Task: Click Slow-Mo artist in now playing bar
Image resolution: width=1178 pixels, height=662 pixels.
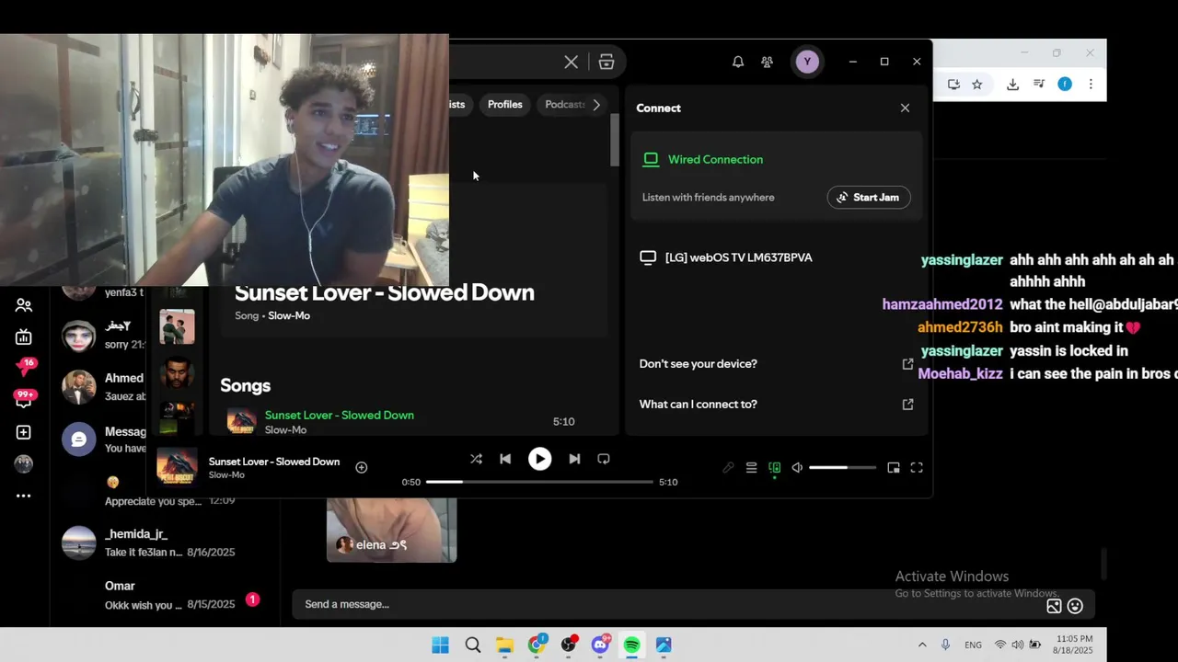Action: tap(226, 474)
